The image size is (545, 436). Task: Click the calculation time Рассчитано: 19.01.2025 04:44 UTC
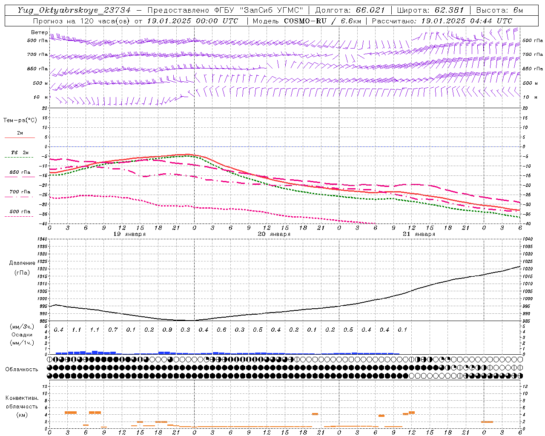click(x=442, y=21)
